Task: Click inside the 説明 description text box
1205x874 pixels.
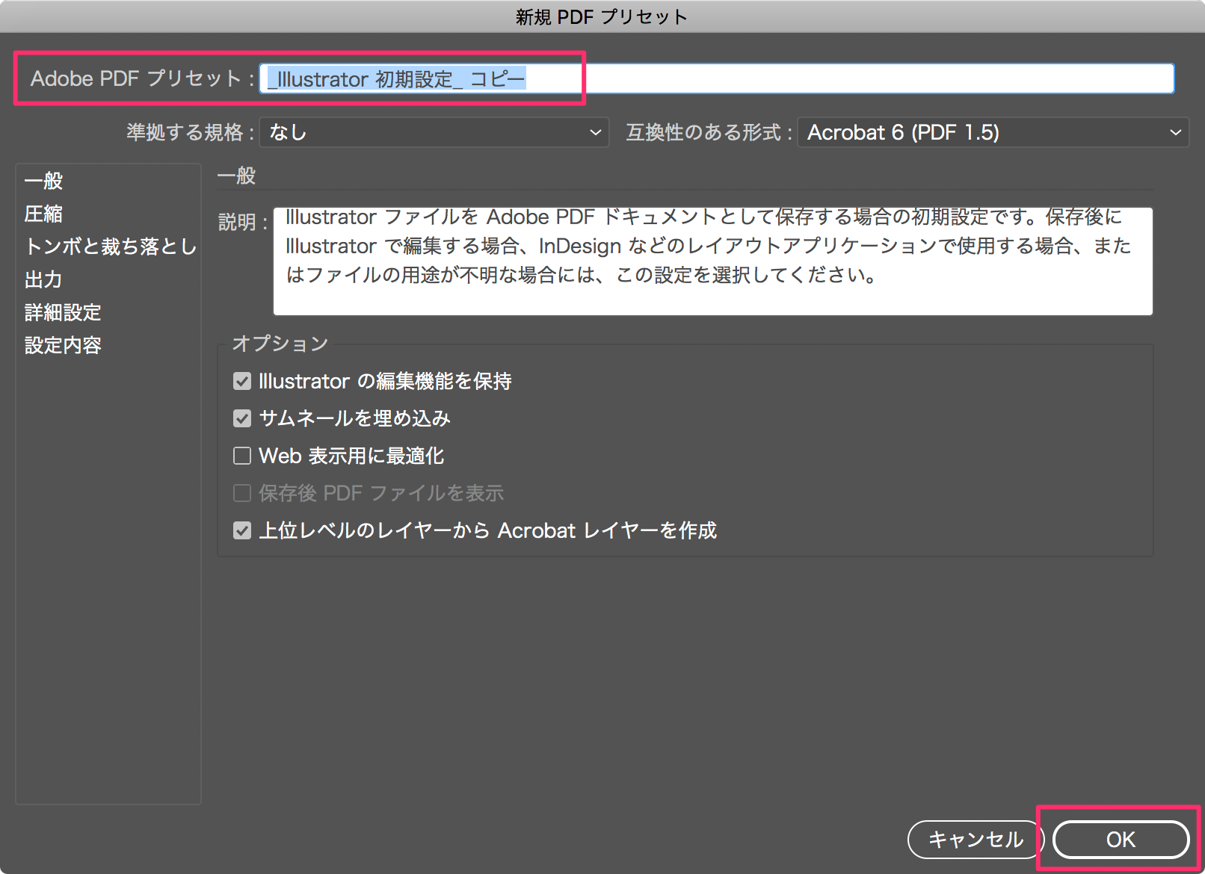Action: 712,261
